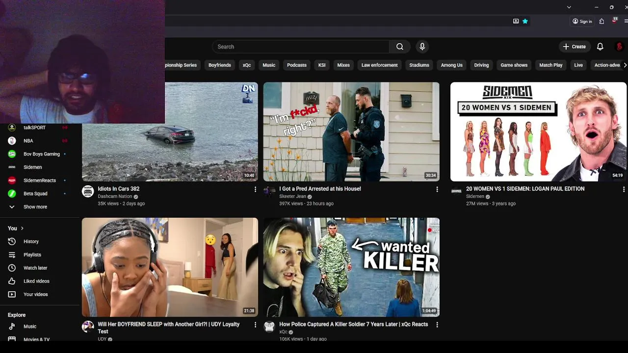Activate voice search microphone icon
Image resolution: width=628 pixels, height=353 pixels.
pyautogui.click(x=422, y=47)
